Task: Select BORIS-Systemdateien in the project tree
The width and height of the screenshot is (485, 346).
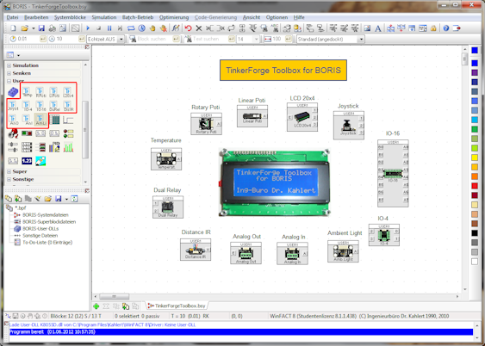Action: 45,214
